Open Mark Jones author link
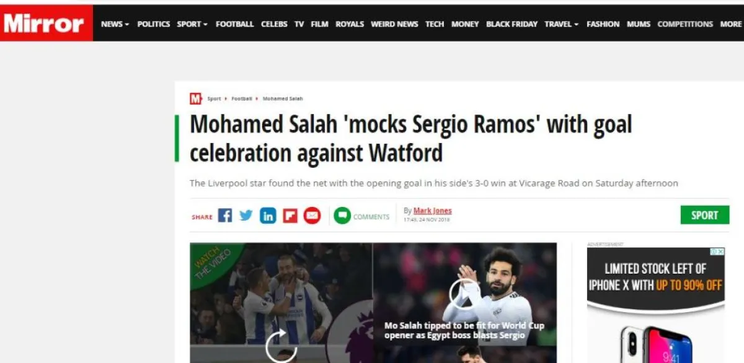744x363 pixels. [x=433, y=211]
